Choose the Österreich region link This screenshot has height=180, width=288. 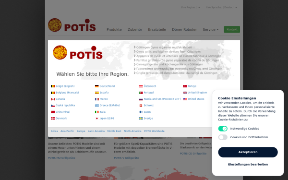150,86
